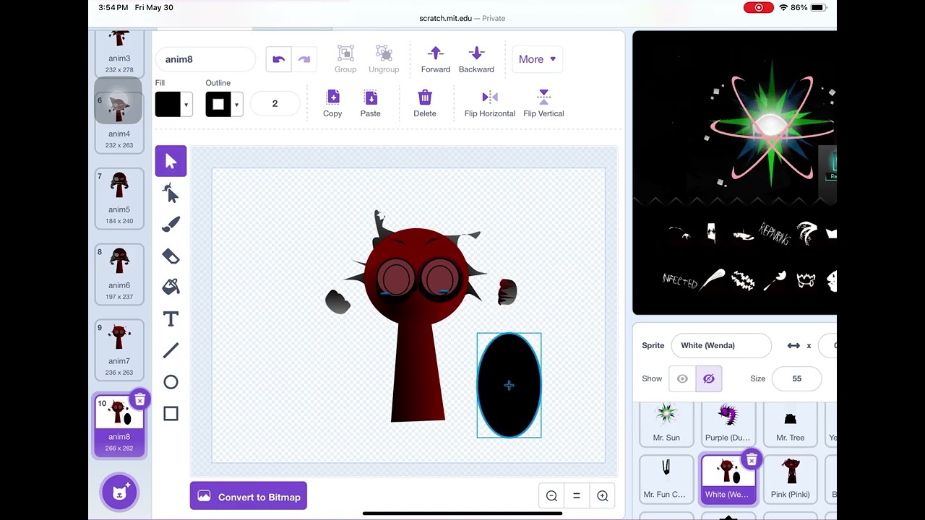Copy the selected shape
The width and height of the screenshot is (925, 520).
point(332,103)
